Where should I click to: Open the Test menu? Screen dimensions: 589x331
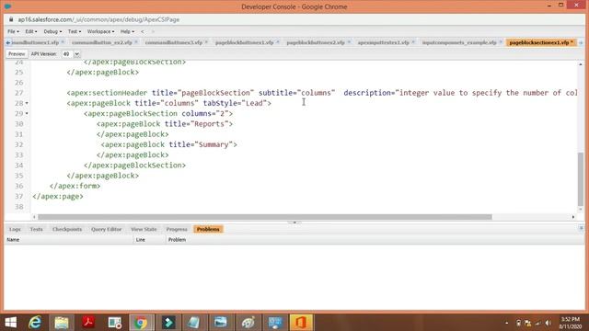click(x=75, y=31)
